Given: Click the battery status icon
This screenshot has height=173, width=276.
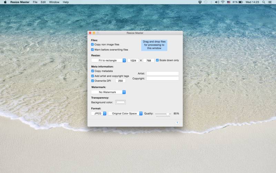Looking at the screenshot, I should (240, 2).
